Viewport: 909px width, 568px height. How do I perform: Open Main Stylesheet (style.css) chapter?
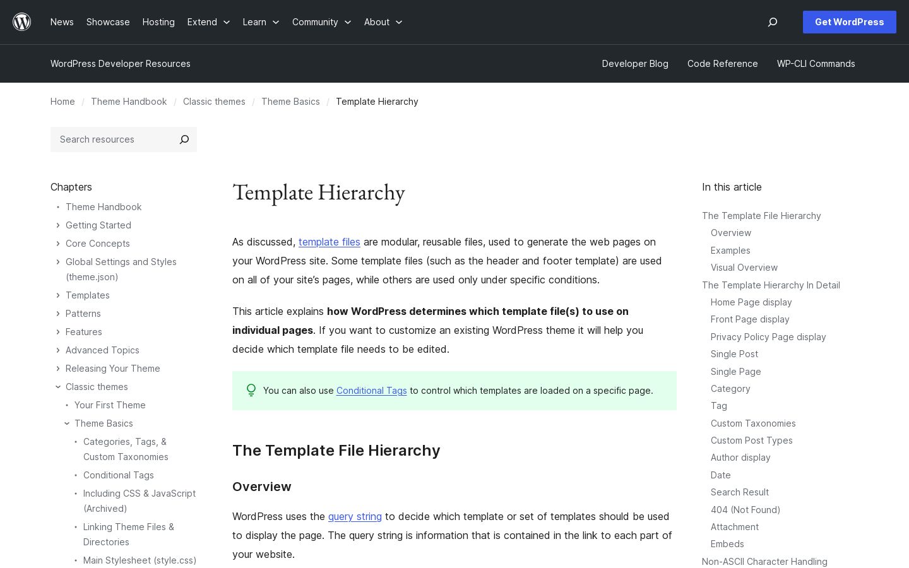click(x=140, y=560)
